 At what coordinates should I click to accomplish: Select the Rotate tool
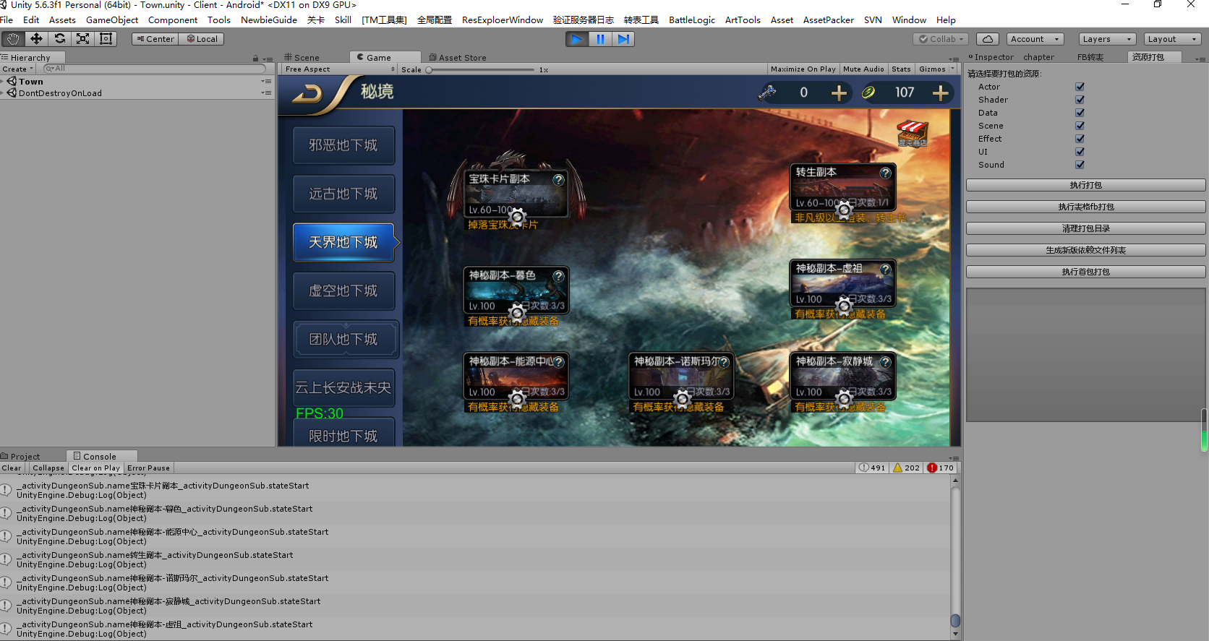pos(60,39)
